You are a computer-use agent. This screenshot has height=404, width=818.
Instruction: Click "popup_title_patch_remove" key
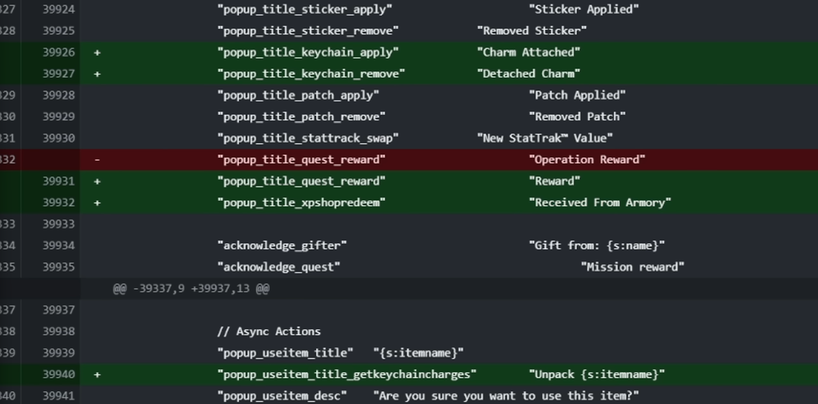tap(301, 116)
